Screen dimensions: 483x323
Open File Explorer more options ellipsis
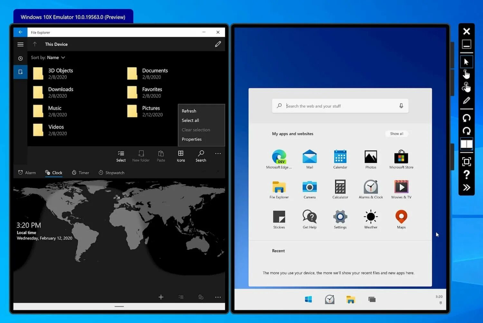tap(218, 154)
